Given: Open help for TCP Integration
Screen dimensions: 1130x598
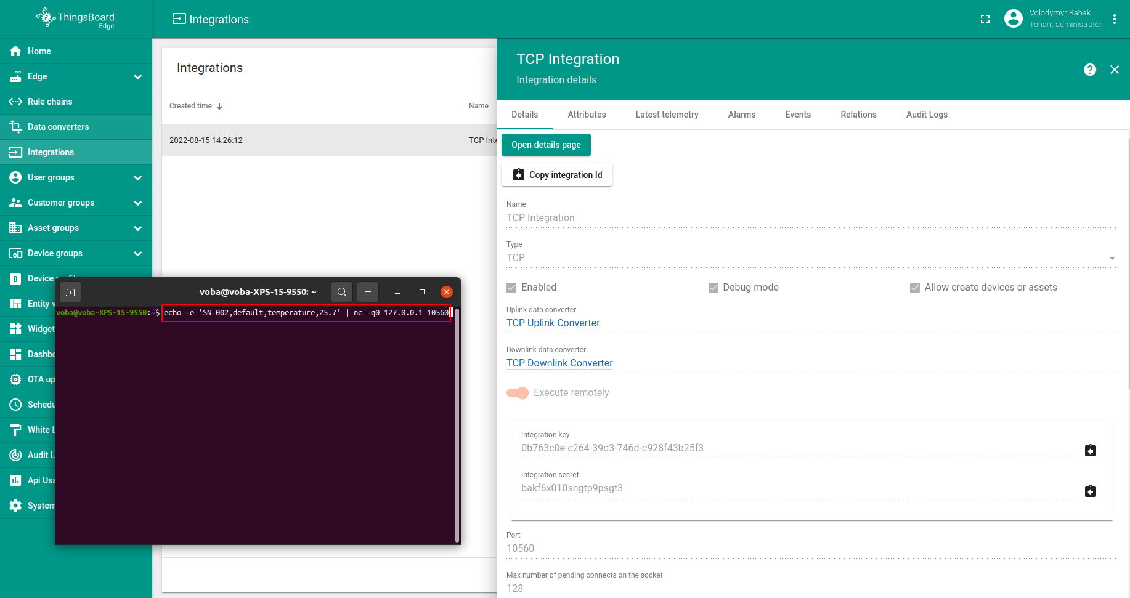Looking at the screenshot, I should [1090, 70].
